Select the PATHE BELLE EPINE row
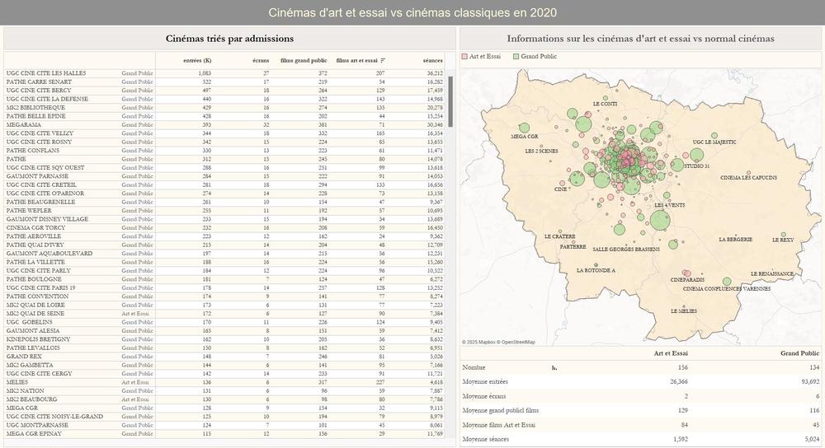Image resolution: width=825 pixels, height=448 pixels. tap(224, 116)
